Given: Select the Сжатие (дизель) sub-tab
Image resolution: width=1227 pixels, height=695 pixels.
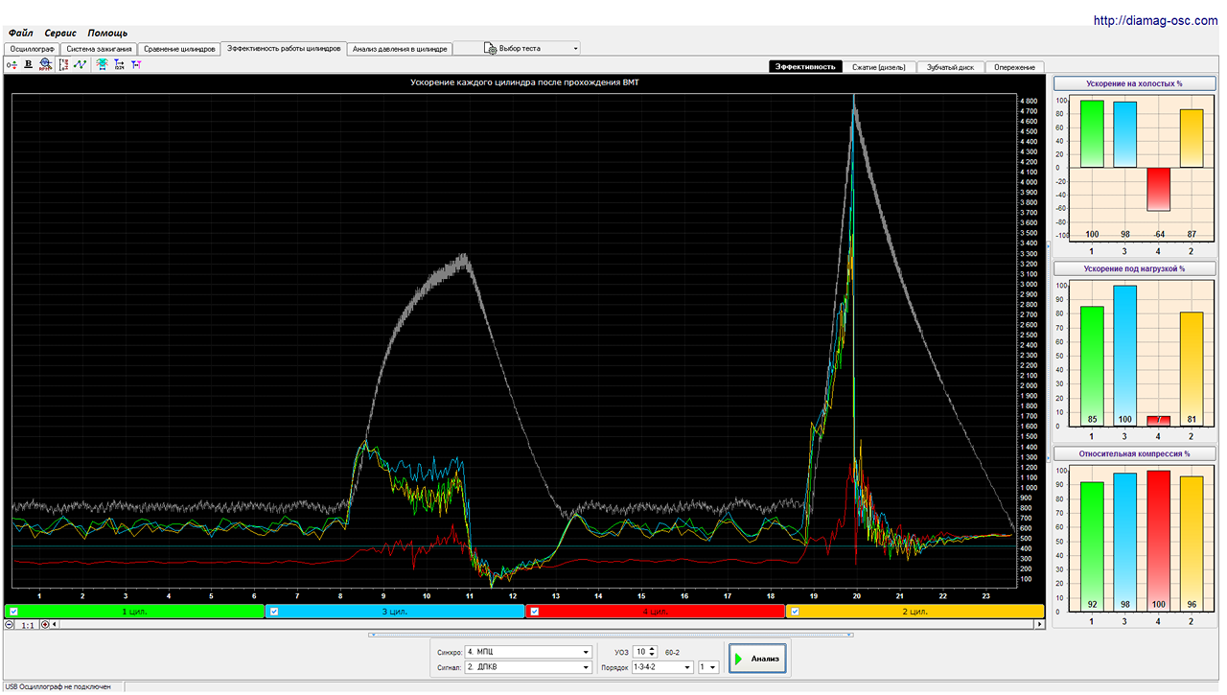Looking at the screenshot, I should [x=879, y=67].
